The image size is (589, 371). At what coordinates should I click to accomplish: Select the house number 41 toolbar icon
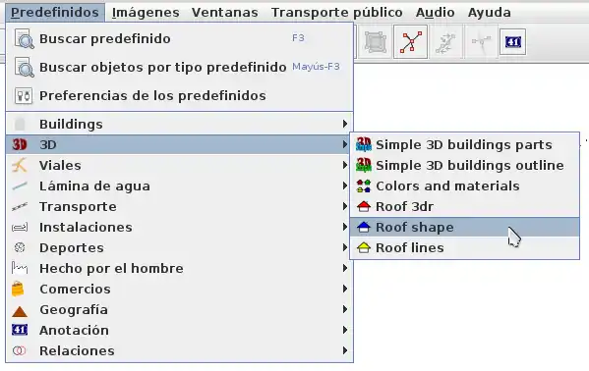512,41
